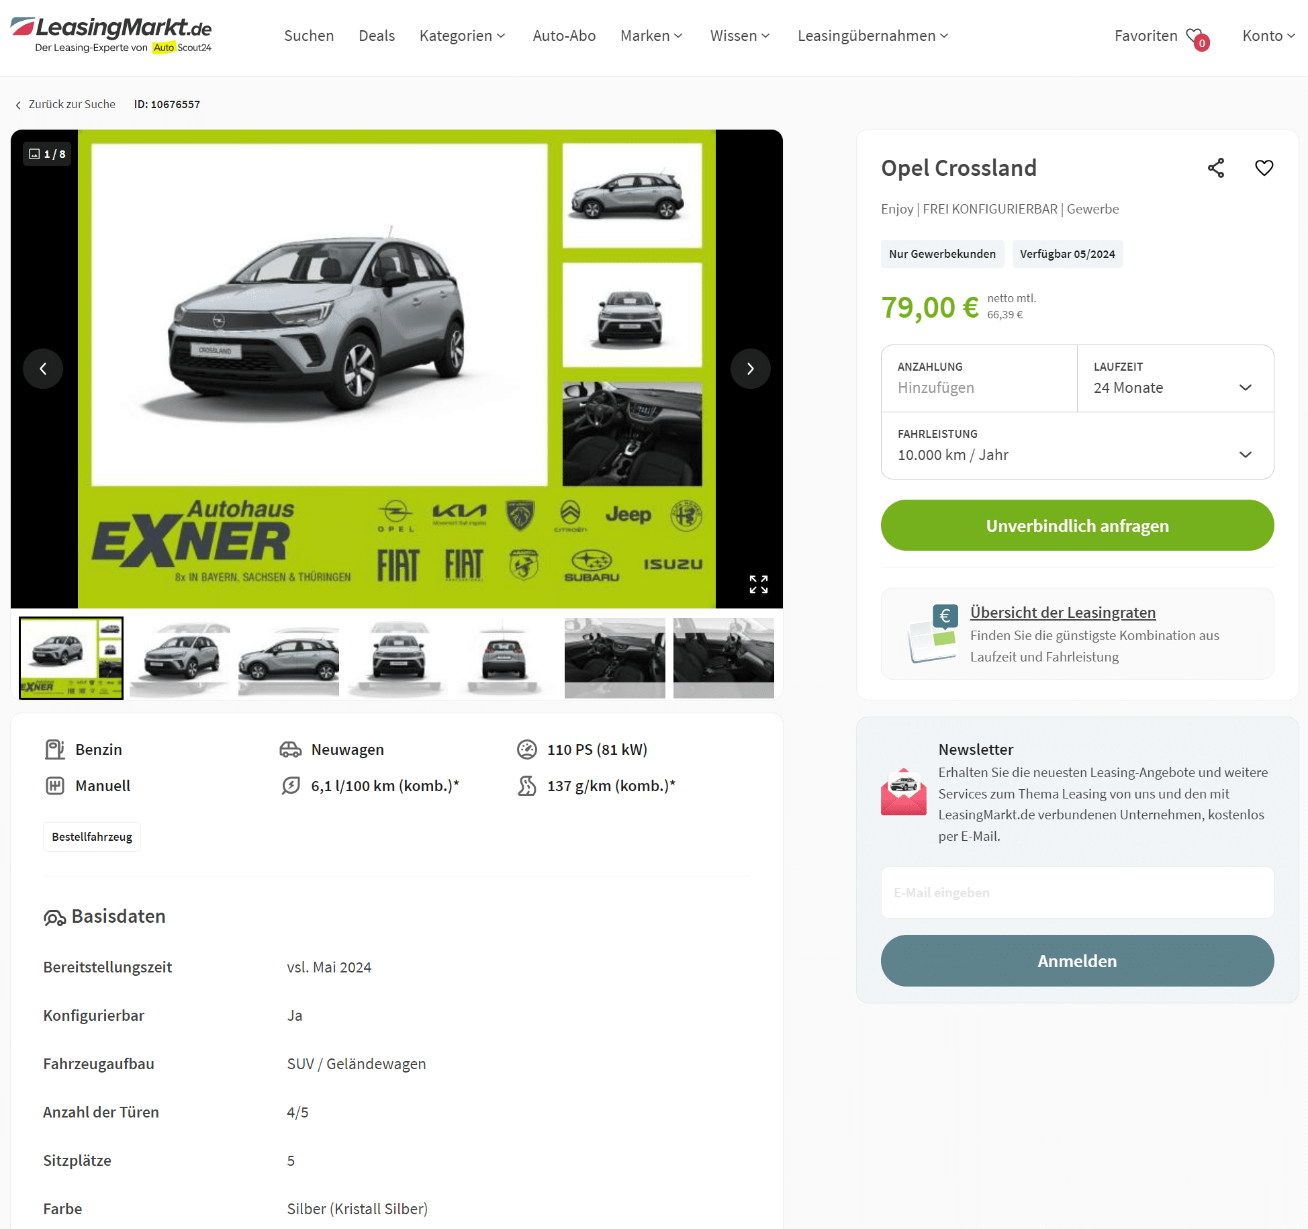Open Fahrleistung 10.000 km dropdown
Viewport: 1308px width, 1229px height.
pyautogui.click(x=1078, y=446)
